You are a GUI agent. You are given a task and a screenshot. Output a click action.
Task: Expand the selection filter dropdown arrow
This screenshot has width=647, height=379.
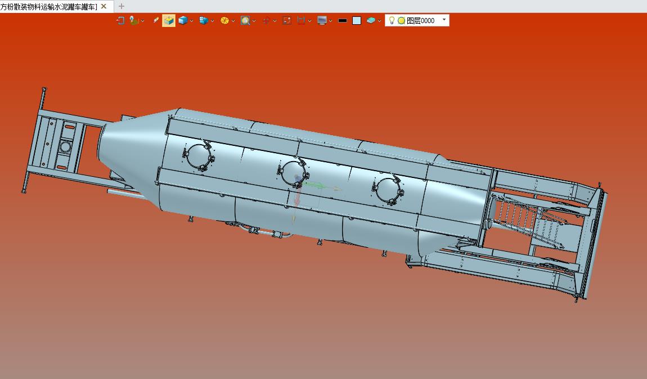(x=143, y=21)
